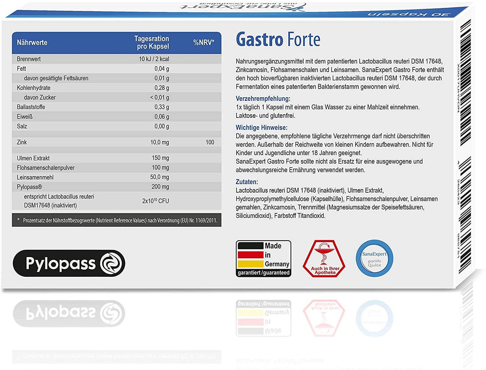Select the 'Leinsamenmehl' row label
This screenshot has width=486, height=370.
click(35, 177)
